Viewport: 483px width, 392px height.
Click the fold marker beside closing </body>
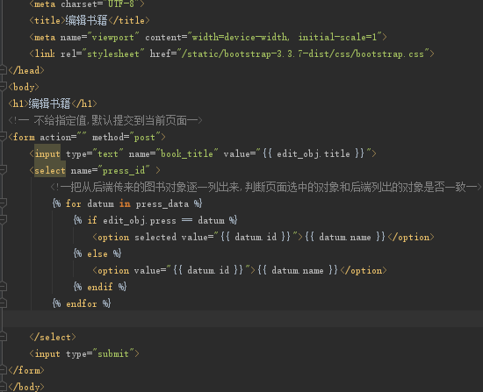click(3, 387)
